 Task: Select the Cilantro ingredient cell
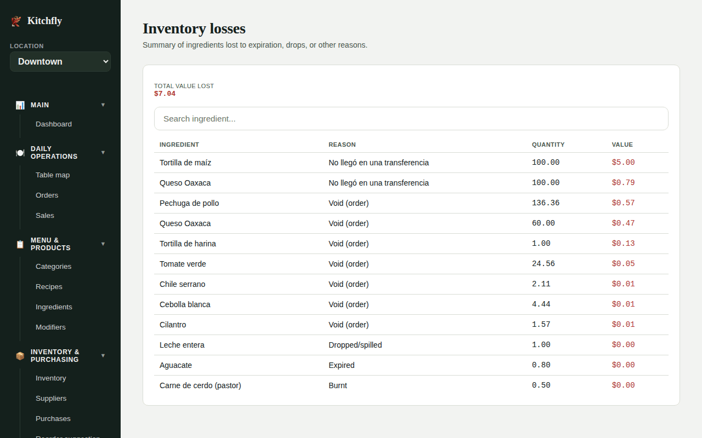pos(173,325)
